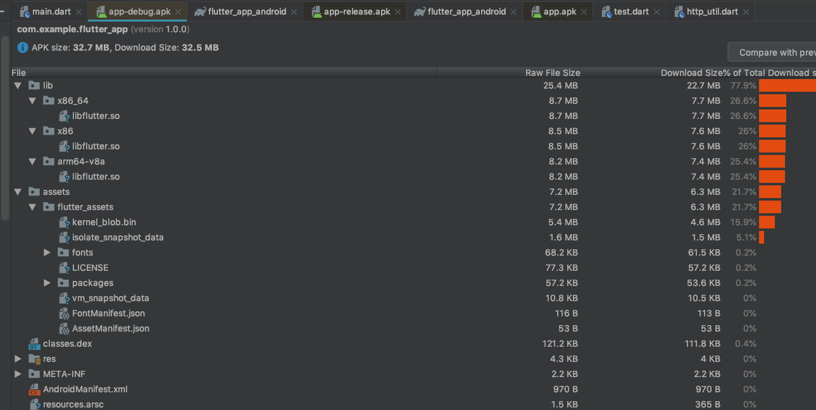Sort by the Download Size column header

(651, 73)
